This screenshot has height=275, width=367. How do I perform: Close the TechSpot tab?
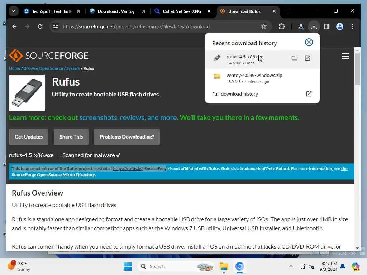pyautogui.click(x=78, y=11)
